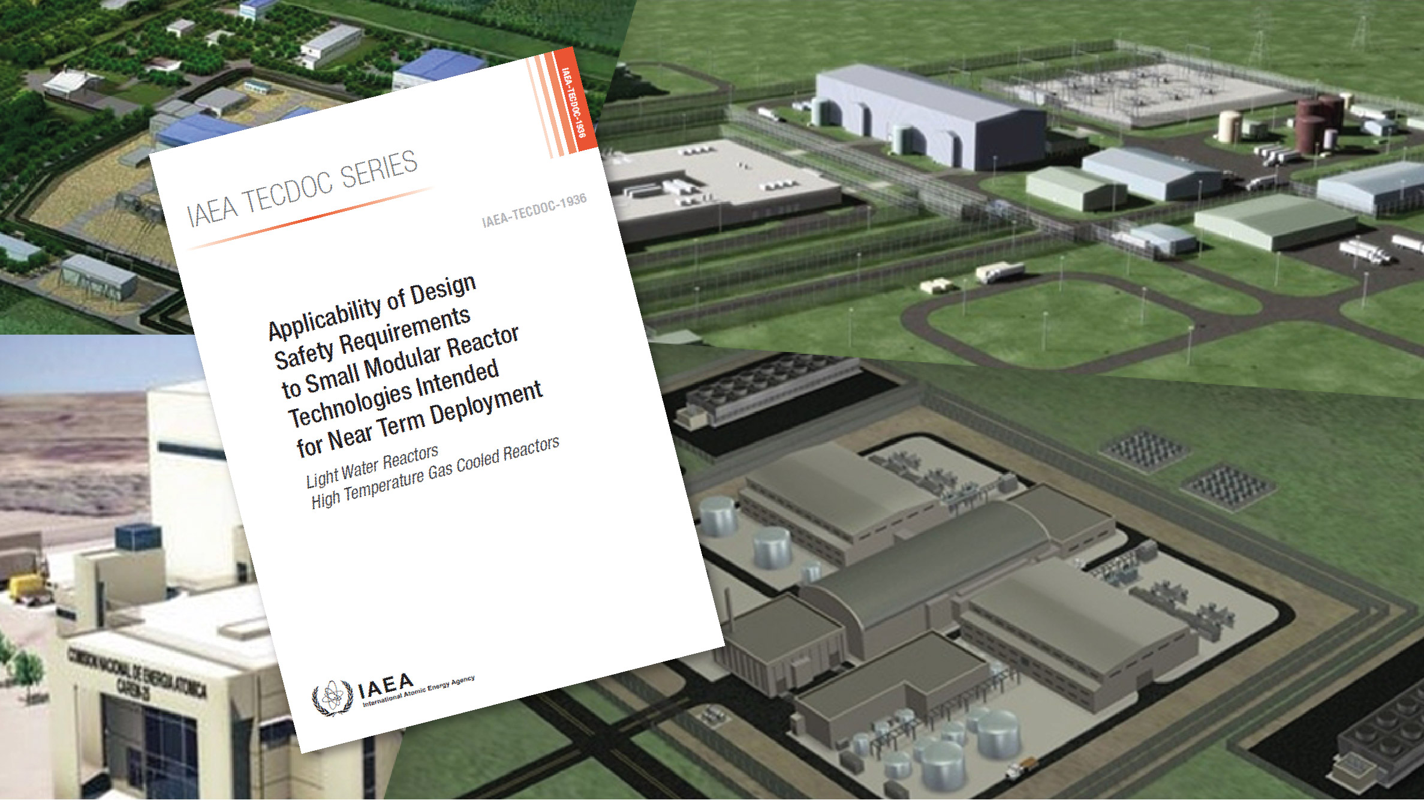Click the 'Comision Nacional de Energia Atomica' building sign
Image resolution: width=1424 pixels, height=800 pixels.
pos(137,673)
